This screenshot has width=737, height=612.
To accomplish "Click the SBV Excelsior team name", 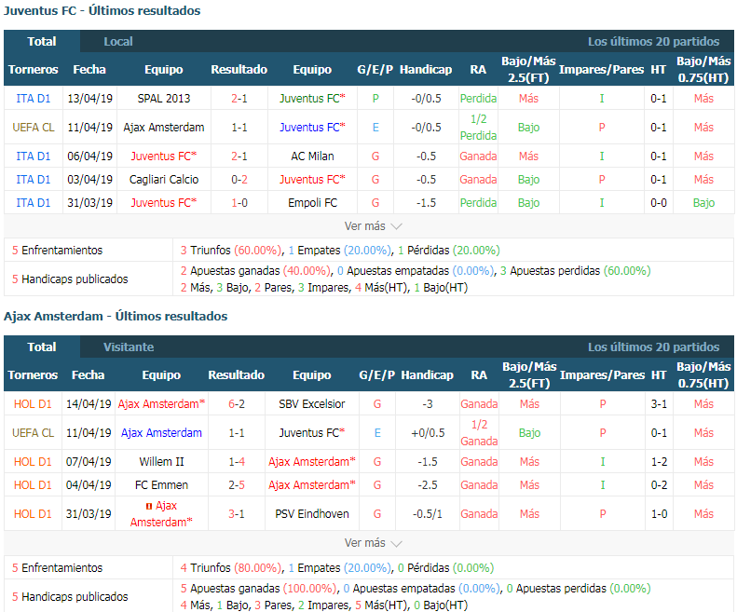I will pos(311,403).
